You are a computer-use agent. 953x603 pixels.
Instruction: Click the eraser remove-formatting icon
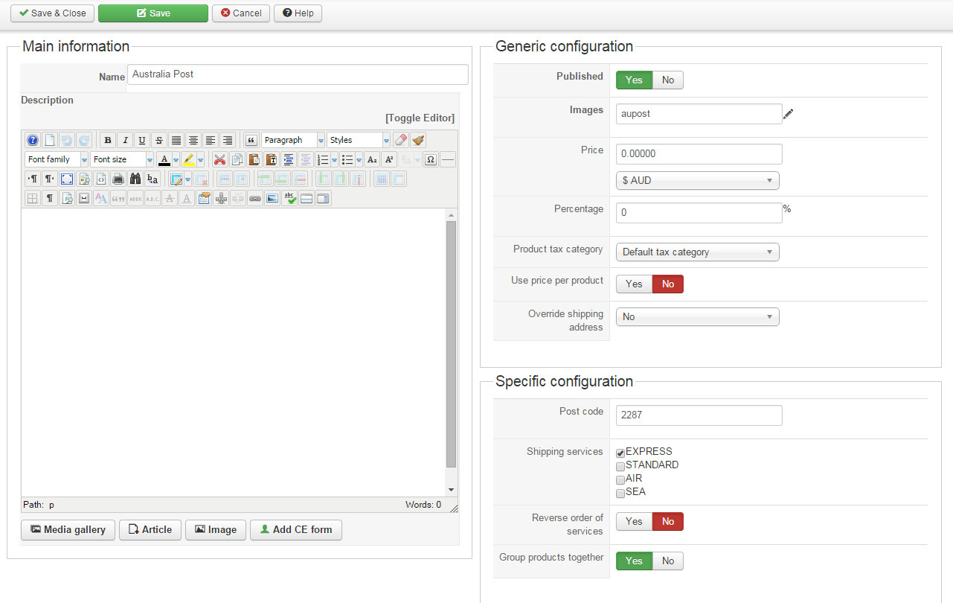tap(401, 140)
